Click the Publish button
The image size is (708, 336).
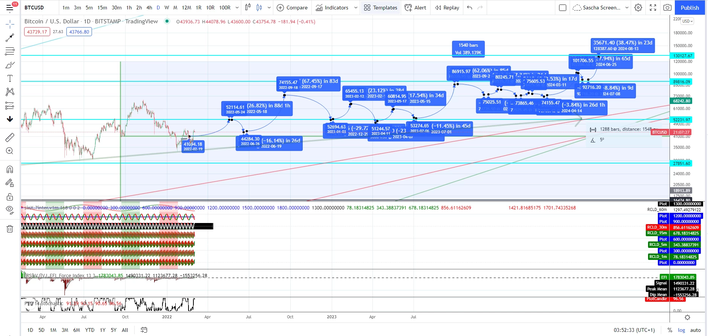pyautogui.click(x=690, y=8)
